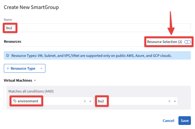Click the Resource Types info banner text
The height and width of the screenshot is (129, 195).
91,56
